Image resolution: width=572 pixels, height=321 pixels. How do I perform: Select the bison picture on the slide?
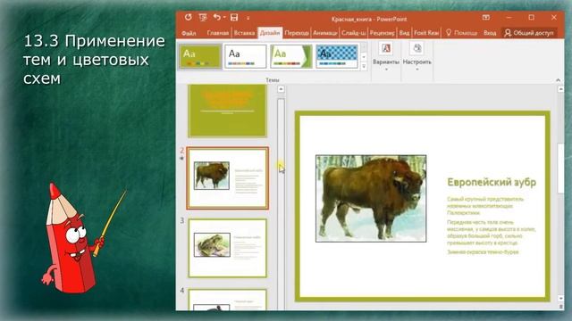pos(371,198)
